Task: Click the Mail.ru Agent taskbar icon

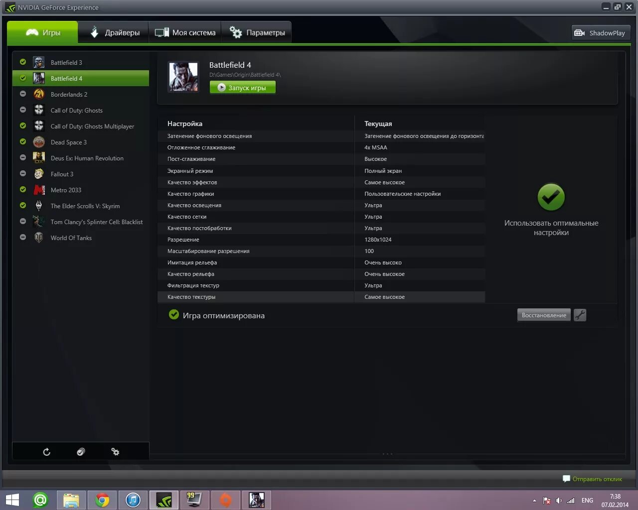Action: click(40, 500)
